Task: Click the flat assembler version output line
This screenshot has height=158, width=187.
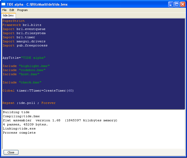Action: [60, 121]
